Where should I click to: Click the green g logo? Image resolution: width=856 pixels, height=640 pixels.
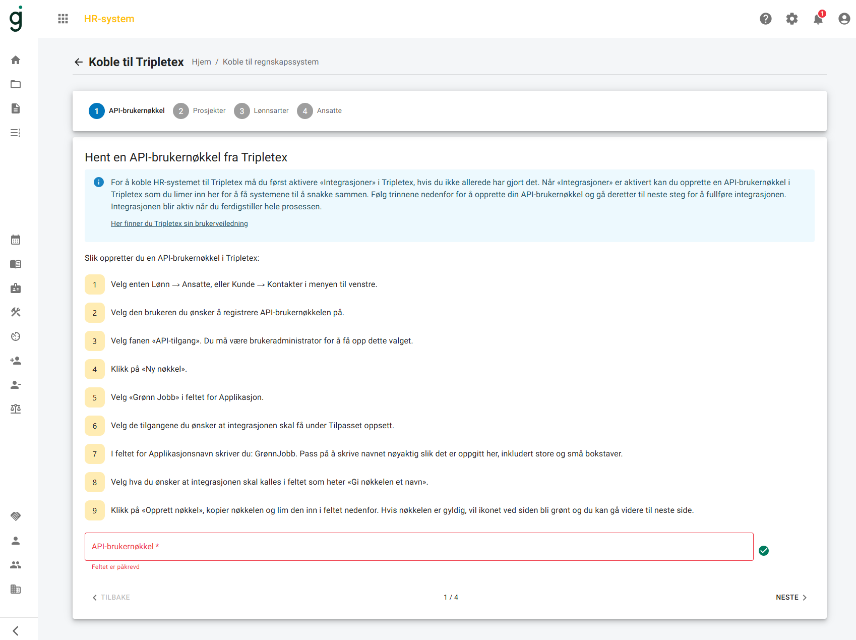tap(16, 19)
